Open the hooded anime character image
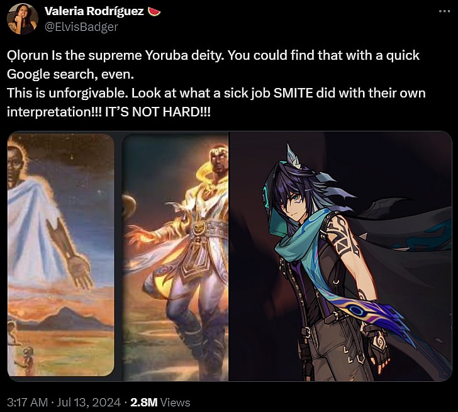Viewport: 458px width, 412px height. click(x=340, y=257)
